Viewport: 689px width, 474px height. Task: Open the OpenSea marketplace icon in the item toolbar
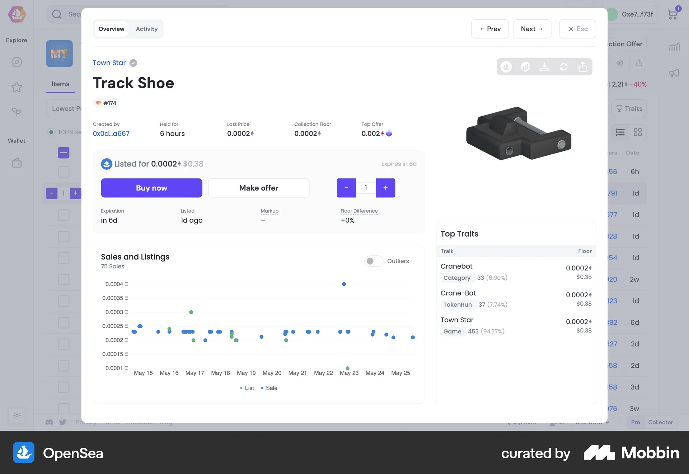506,67
